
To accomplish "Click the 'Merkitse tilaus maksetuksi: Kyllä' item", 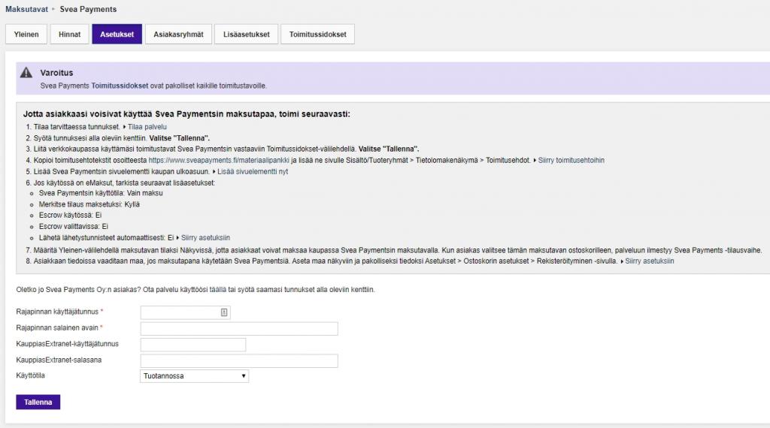I will 89,204.
